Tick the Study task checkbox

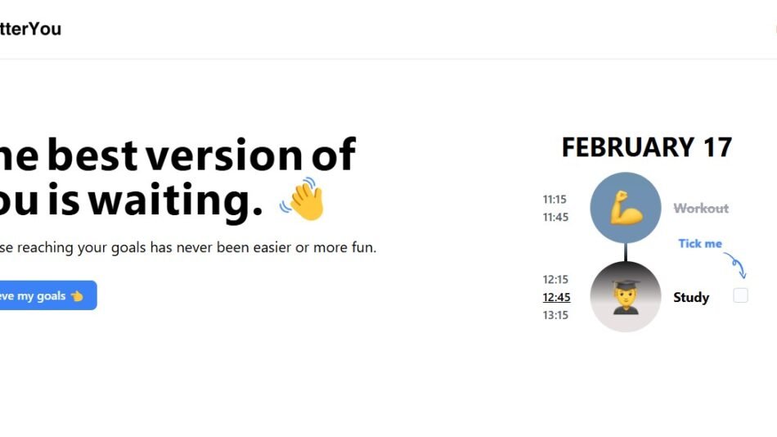click(x=740, y=296)
